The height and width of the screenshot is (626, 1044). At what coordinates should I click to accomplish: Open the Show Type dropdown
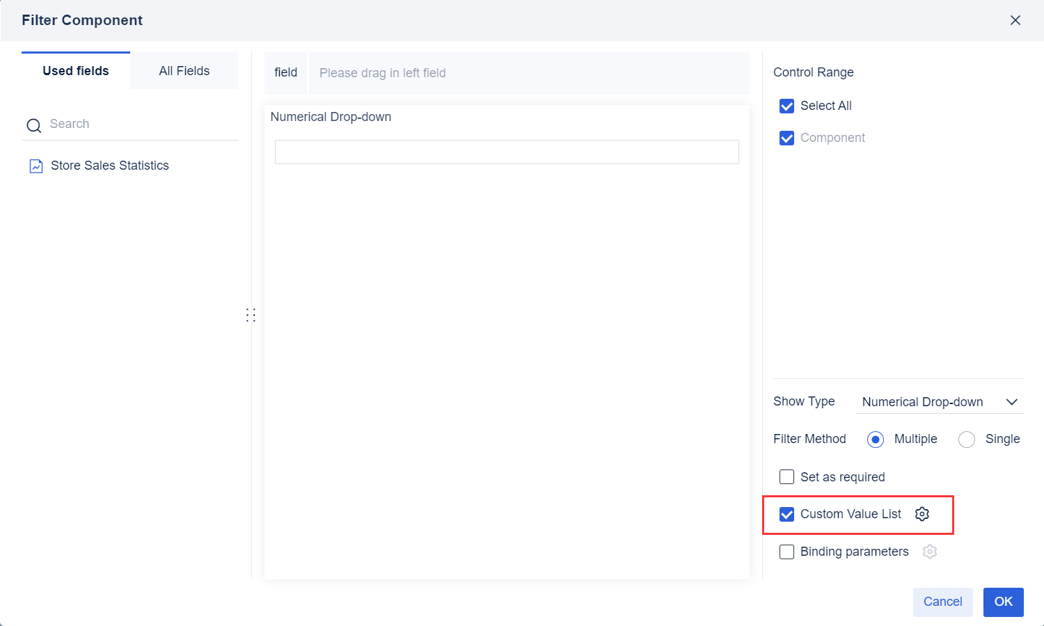939,402
